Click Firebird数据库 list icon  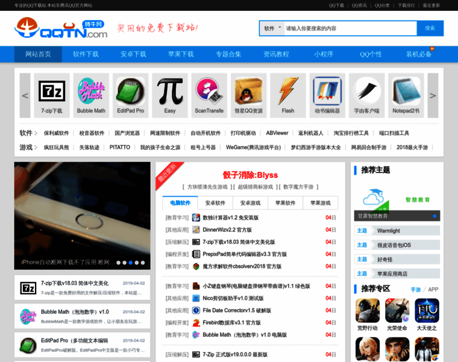click(196, 323)
